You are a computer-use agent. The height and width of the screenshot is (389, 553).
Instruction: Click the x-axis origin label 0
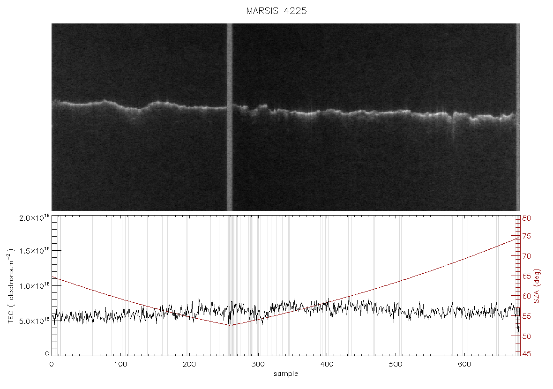52,365
